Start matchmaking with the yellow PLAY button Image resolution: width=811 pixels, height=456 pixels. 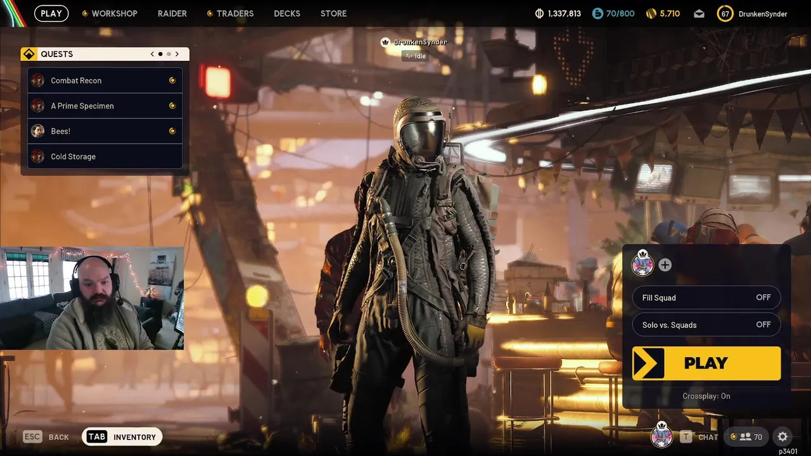(x=706, y=363)
